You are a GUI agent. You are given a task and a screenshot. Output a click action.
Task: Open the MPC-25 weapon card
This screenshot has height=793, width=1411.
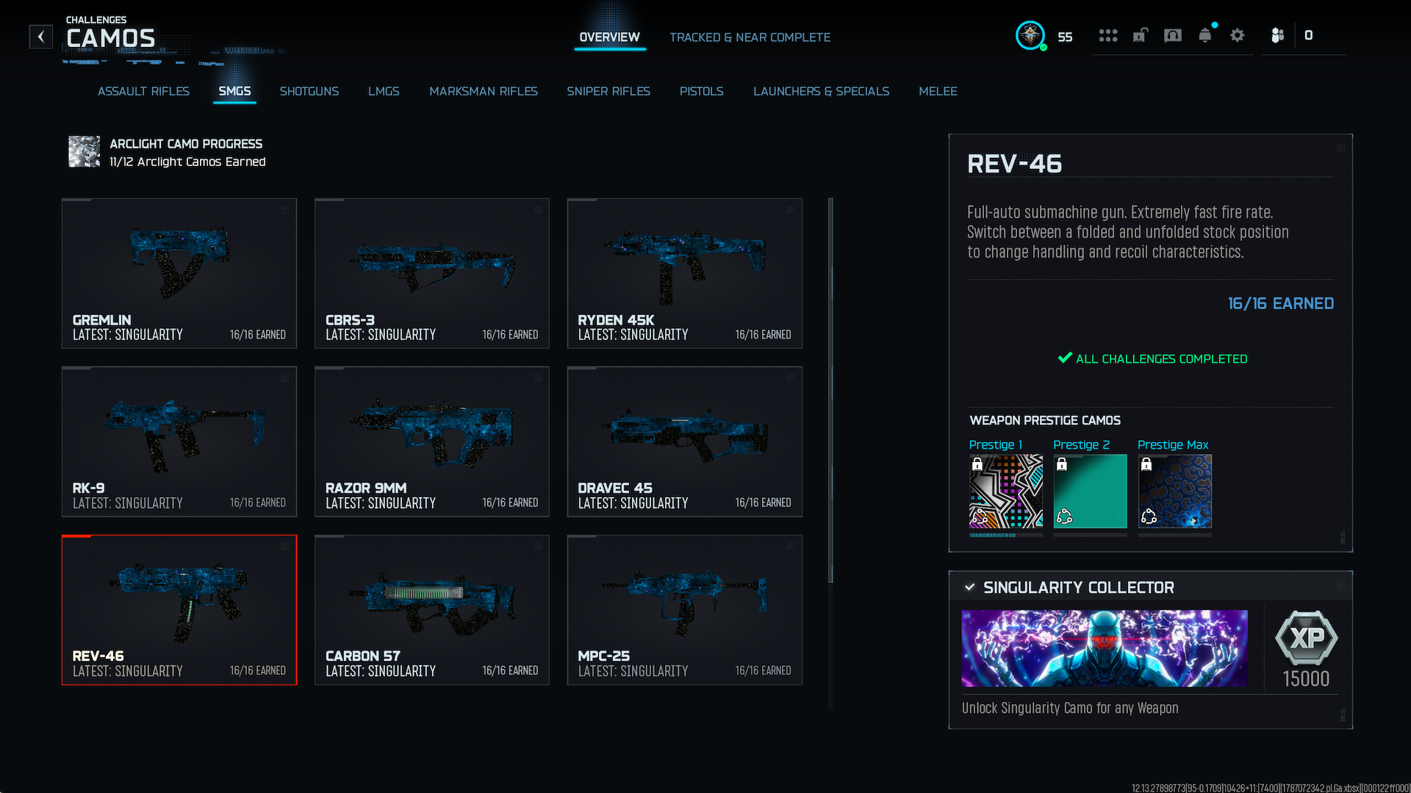(x=685, y=609)
